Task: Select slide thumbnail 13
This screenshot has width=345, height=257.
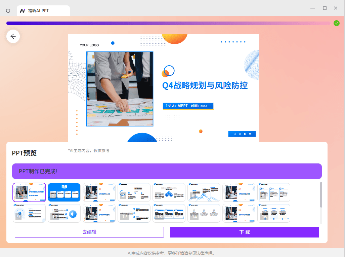Action: [169, 213]
